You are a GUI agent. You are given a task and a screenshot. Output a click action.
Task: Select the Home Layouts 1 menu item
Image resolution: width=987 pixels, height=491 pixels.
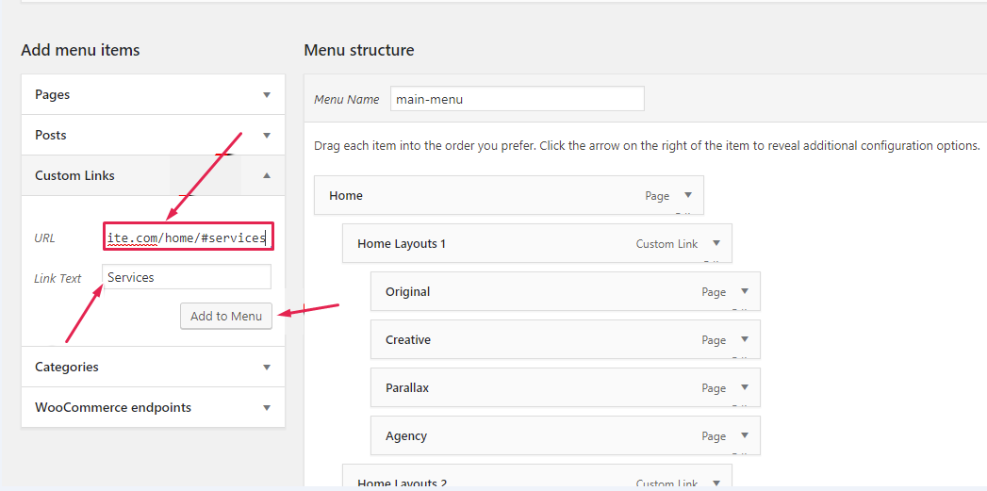[x=490, y=243]
